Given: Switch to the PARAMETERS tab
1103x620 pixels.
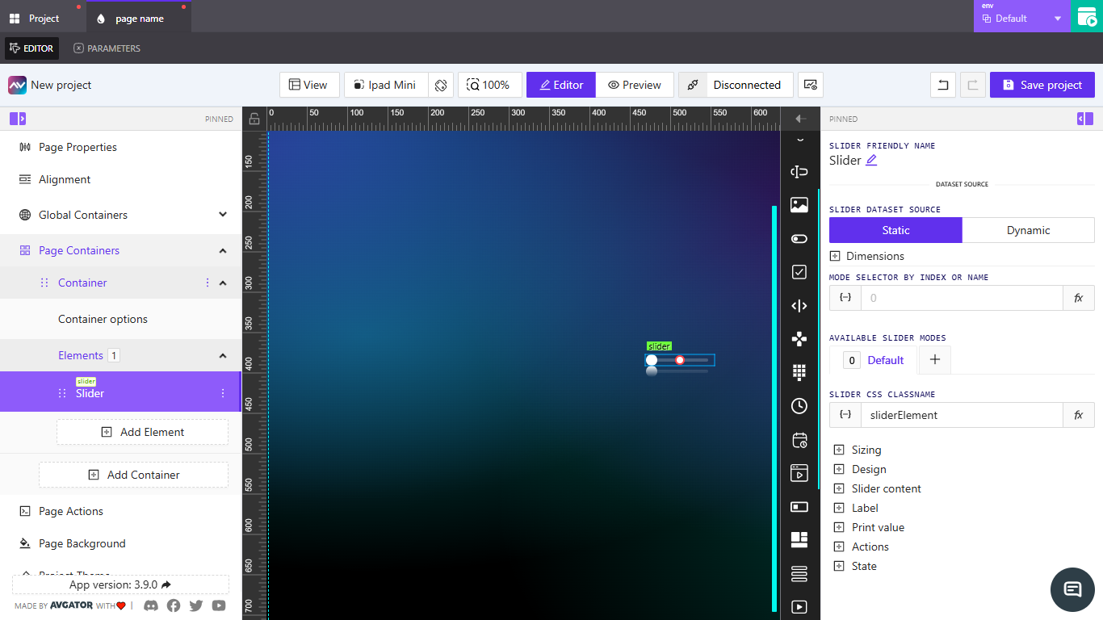Looking at the screenshot, I should [106, 48].
